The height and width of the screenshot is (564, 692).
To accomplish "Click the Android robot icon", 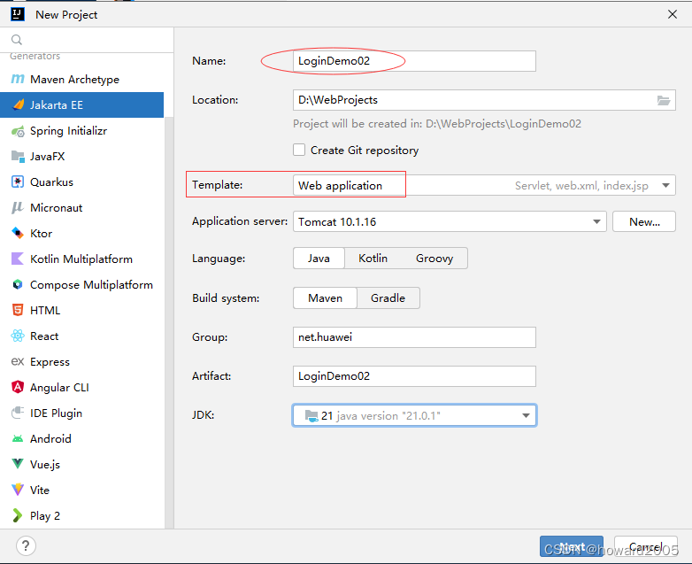I will (x=18, y=438).
